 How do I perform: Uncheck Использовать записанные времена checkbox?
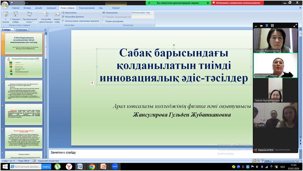coord(63,21)
